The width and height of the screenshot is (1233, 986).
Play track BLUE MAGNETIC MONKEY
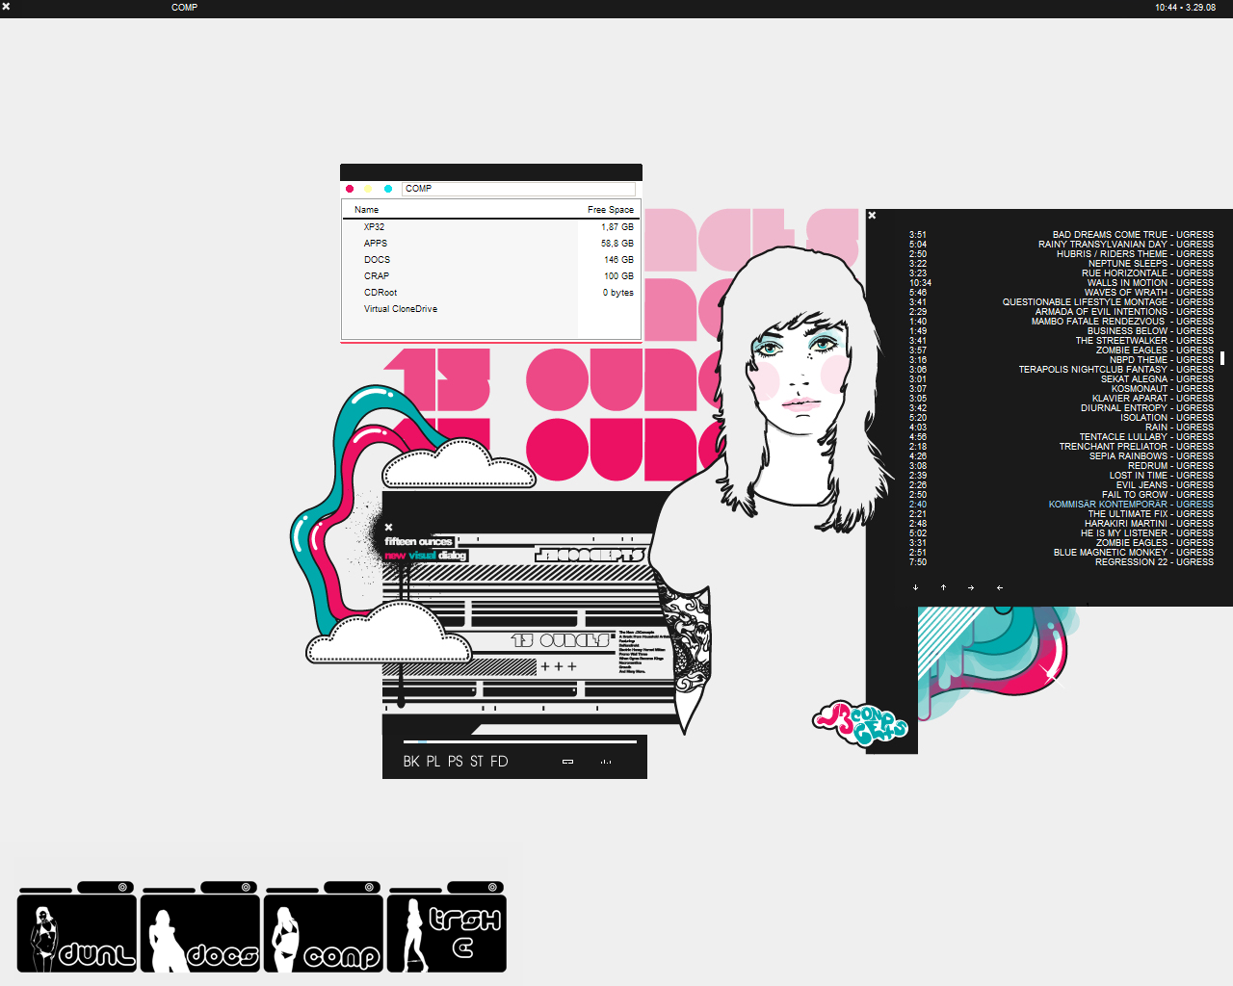(x=1133, y=553)
